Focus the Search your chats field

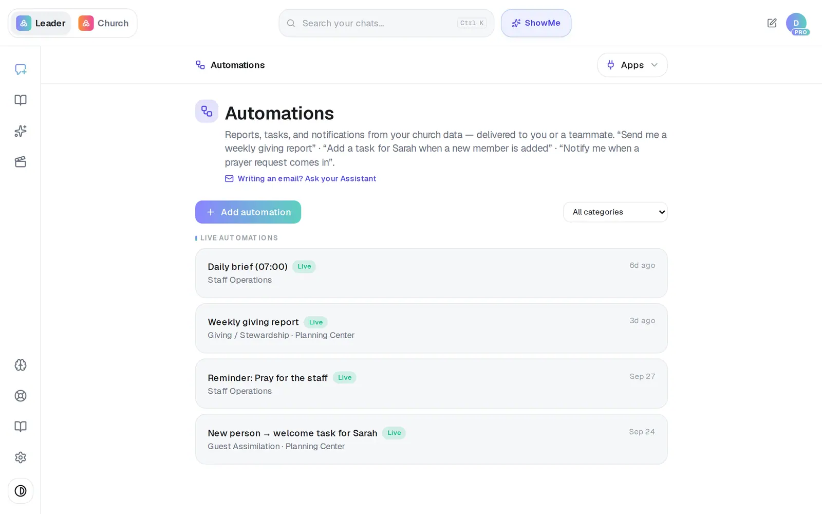[x=386, y=23]
